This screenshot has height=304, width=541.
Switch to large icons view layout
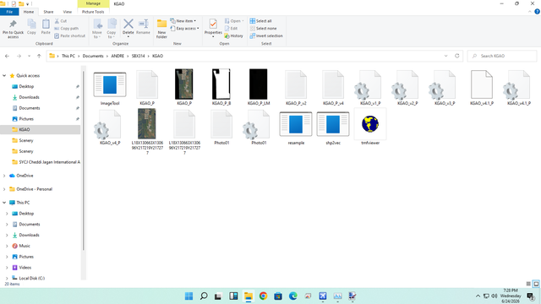pyautogui.click(x=536, y=284)
